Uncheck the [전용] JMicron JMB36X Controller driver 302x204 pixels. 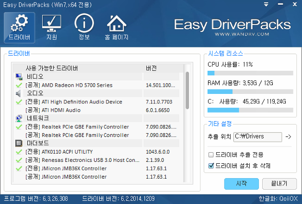pyautogui.click(x=19, y=169)
